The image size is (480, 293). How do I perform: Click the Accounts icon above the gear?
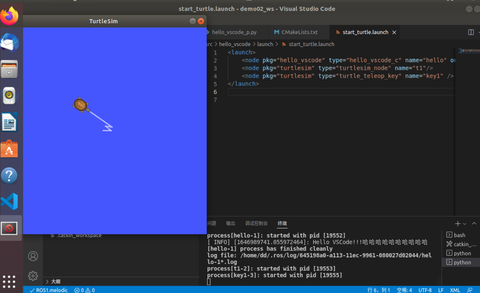click(33, 256)
